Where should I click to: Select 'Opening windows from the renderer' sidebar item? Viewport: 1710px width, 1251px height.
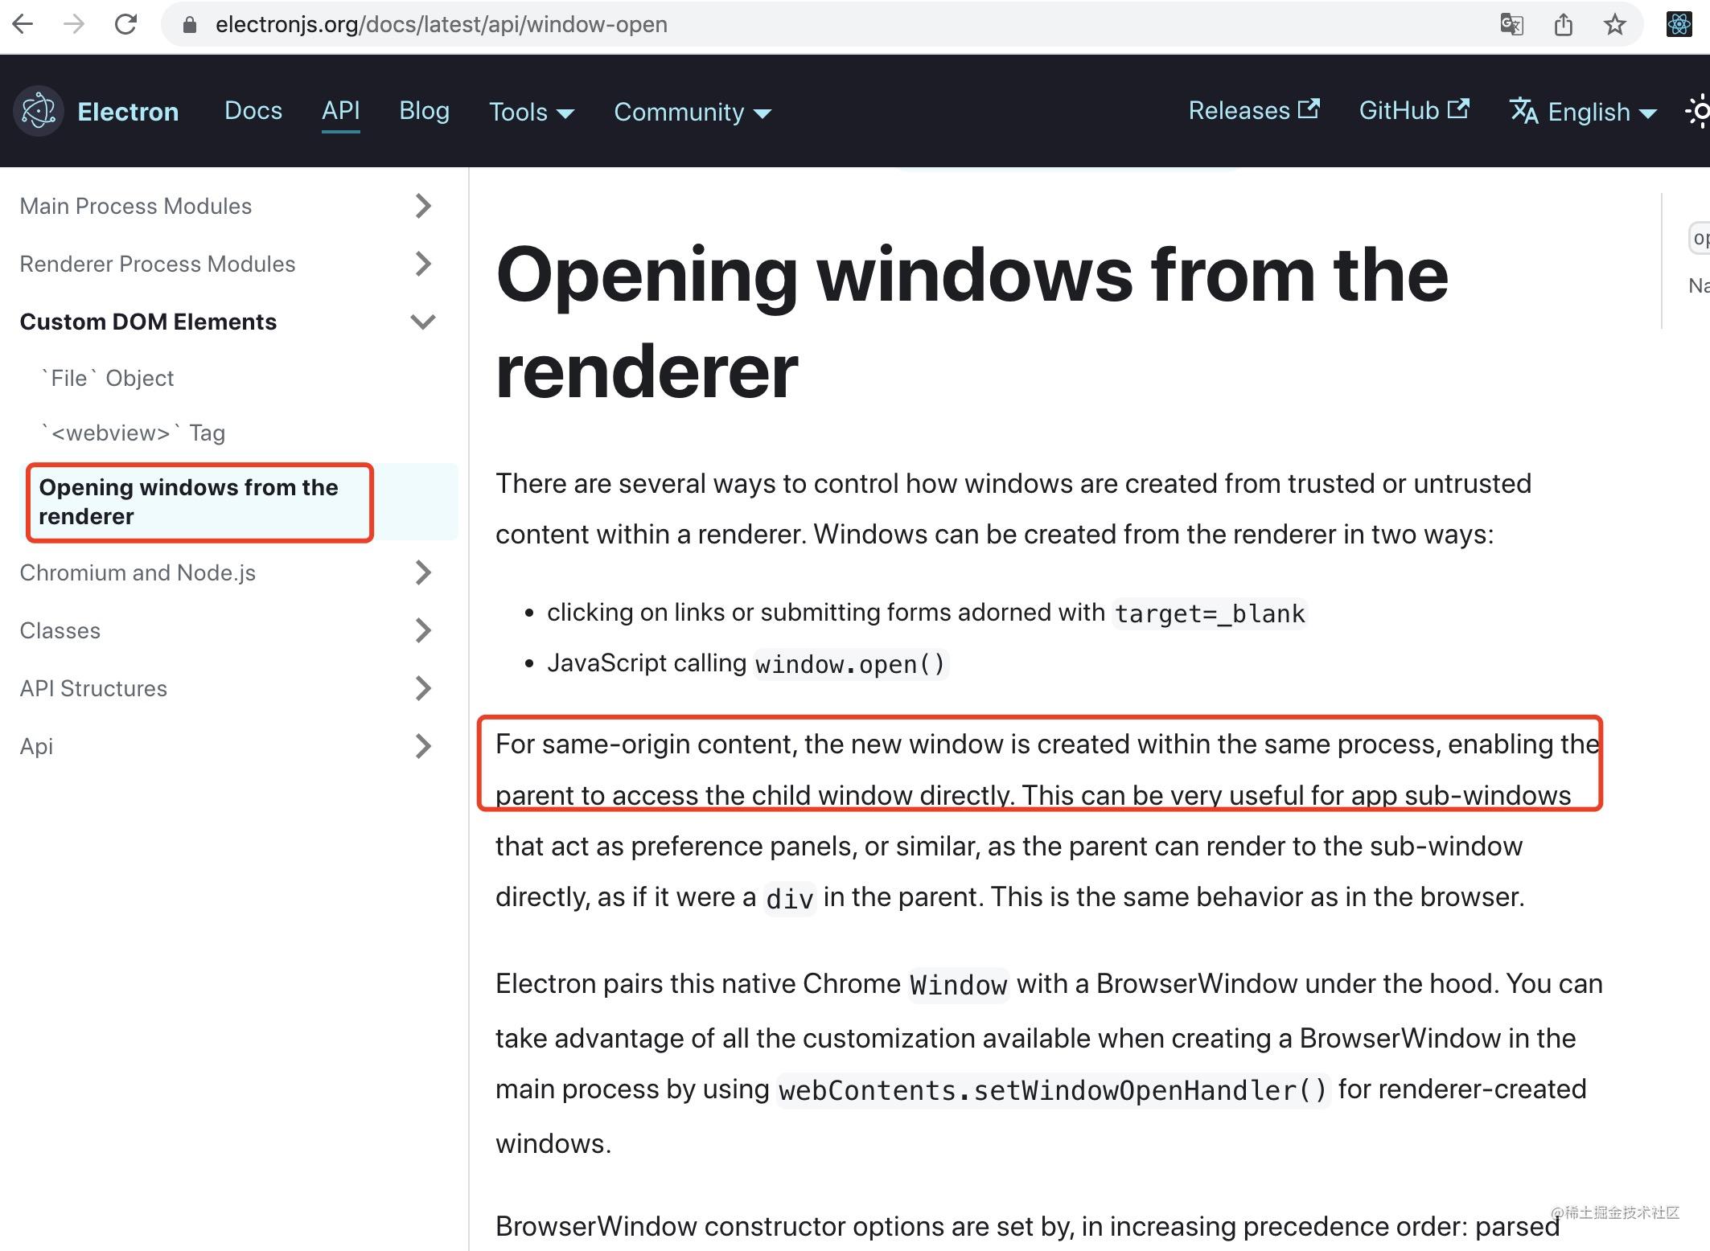coord(199,502)
